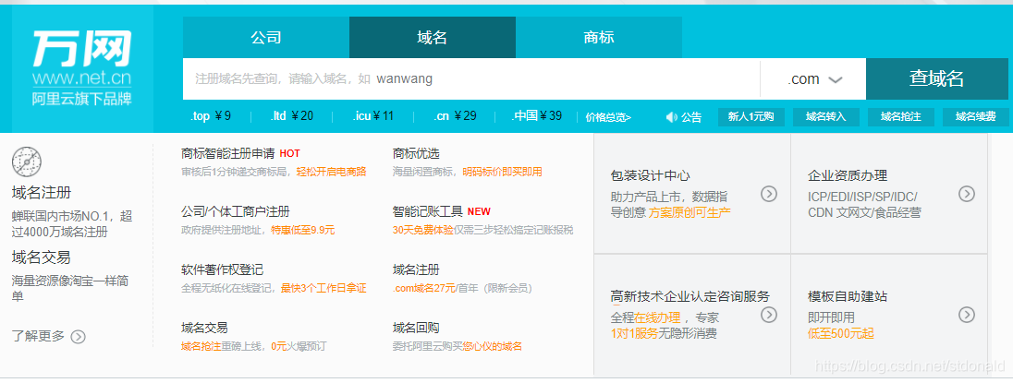Screen dimensions: 1013x383
Task: Click the arrow icon for 包装设计中心
Action: point(768,194)
